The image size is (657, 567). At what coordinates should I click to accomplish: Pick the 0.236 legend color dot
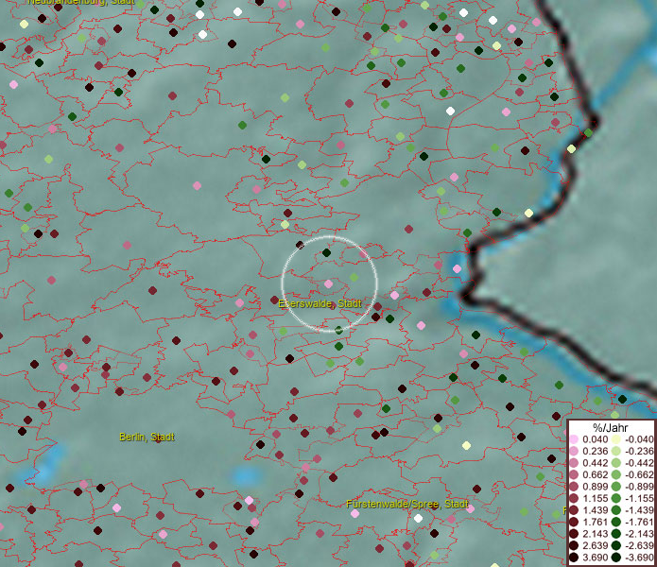point(574,451)
